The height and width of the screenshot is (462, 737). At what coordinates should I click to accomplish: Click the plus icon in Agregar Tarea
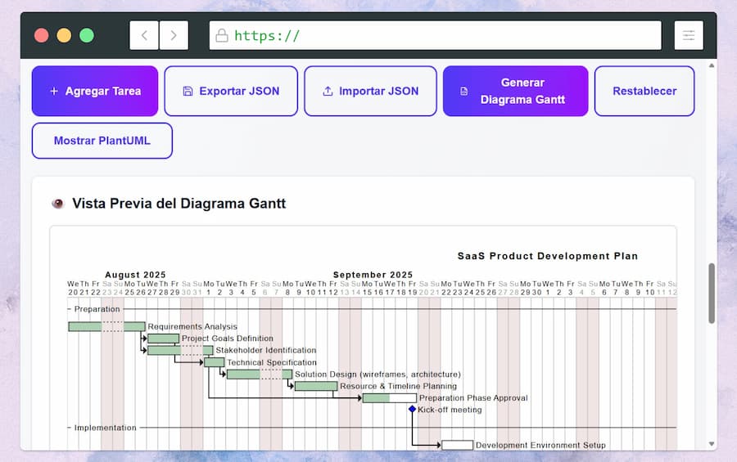(x=54, y=92)
